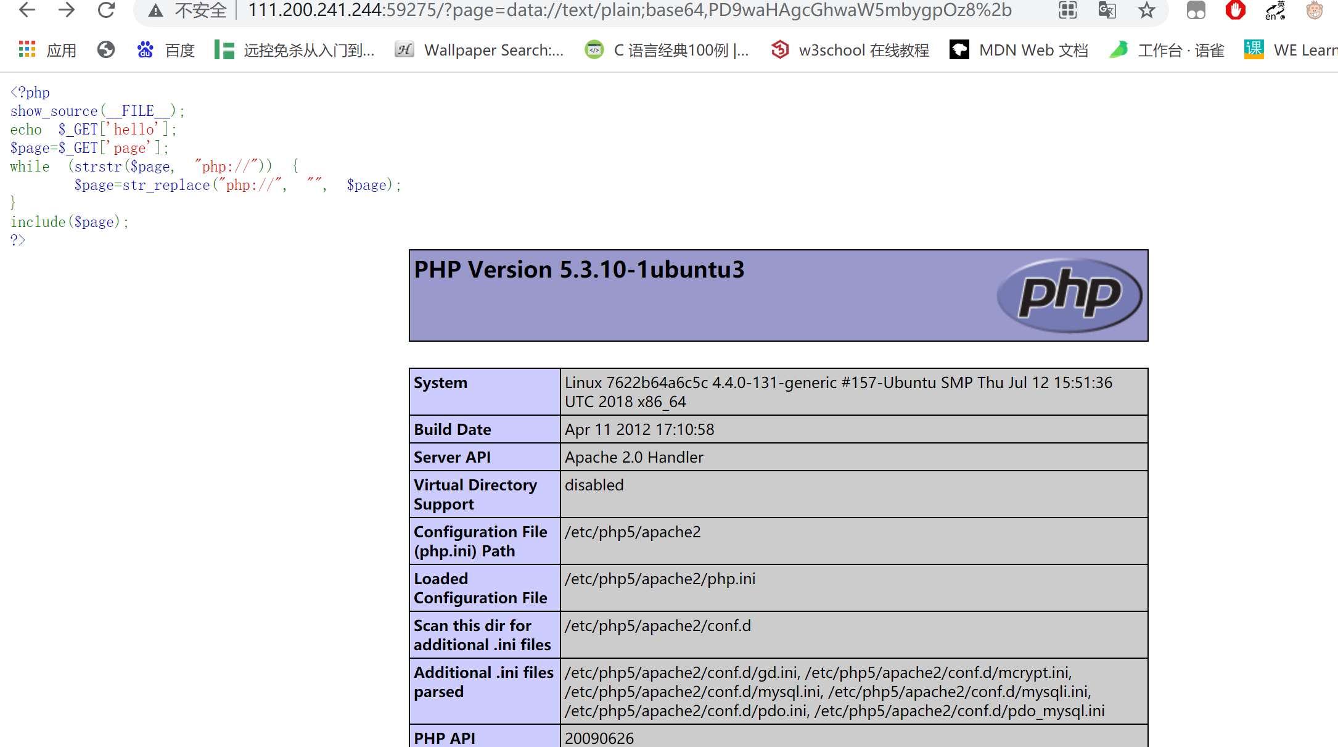Open the 工作台 · 语雀 bookmark

(x=1166, y=50)
